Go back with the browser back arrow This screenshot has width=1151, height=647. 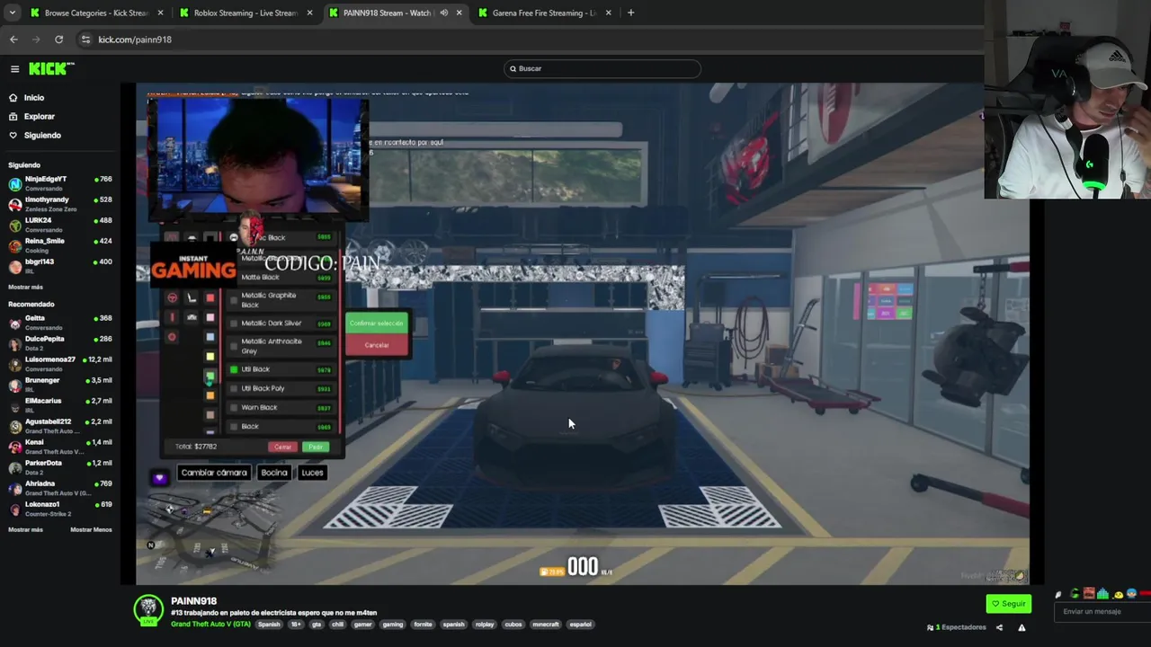click(x=13, y=40)
